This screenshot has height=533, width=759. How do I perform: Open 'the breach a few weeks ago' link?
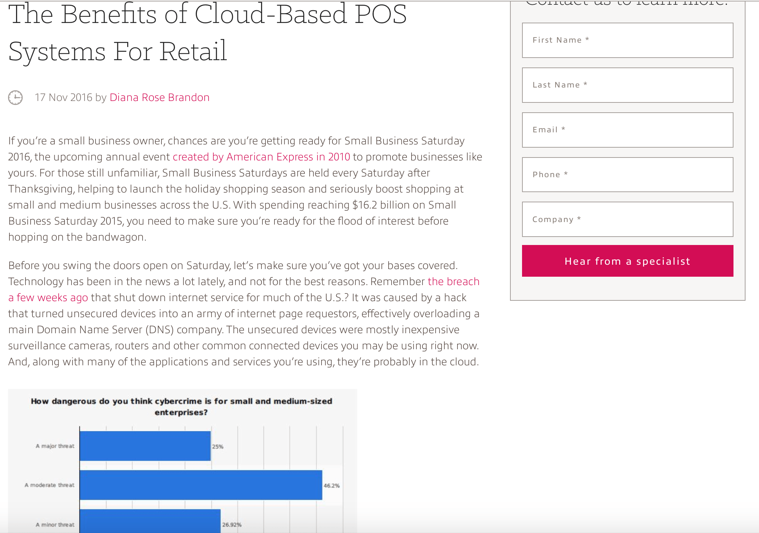tap(453, 281)
